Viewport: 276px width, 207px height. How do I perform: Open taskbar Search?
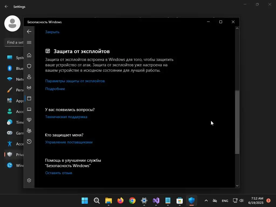[x=97, y=201]
